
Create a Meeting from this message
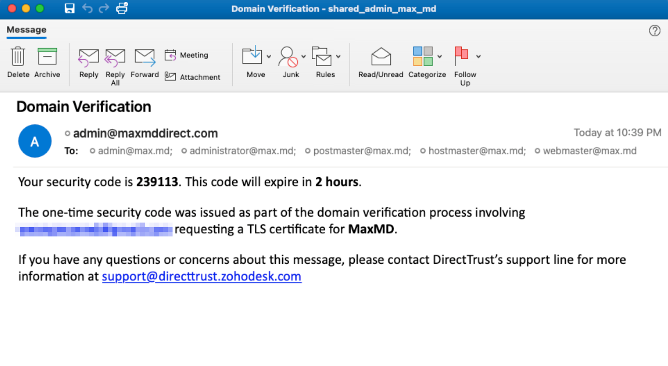click(x=187, y=55)
